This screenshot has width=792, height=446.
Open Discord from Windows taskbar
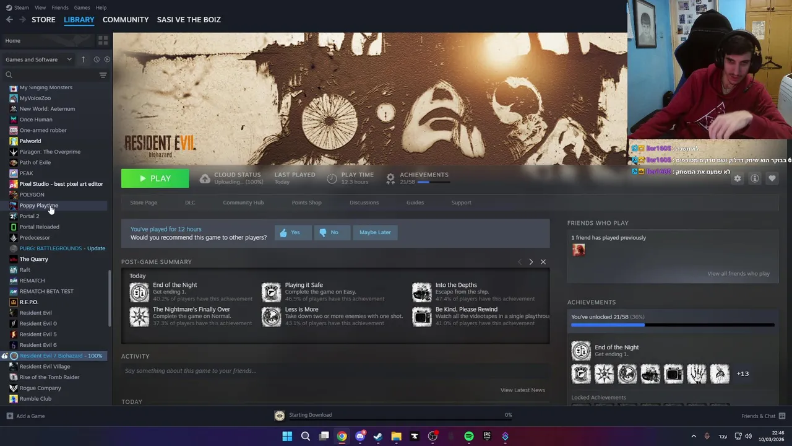tap(360, 436)
